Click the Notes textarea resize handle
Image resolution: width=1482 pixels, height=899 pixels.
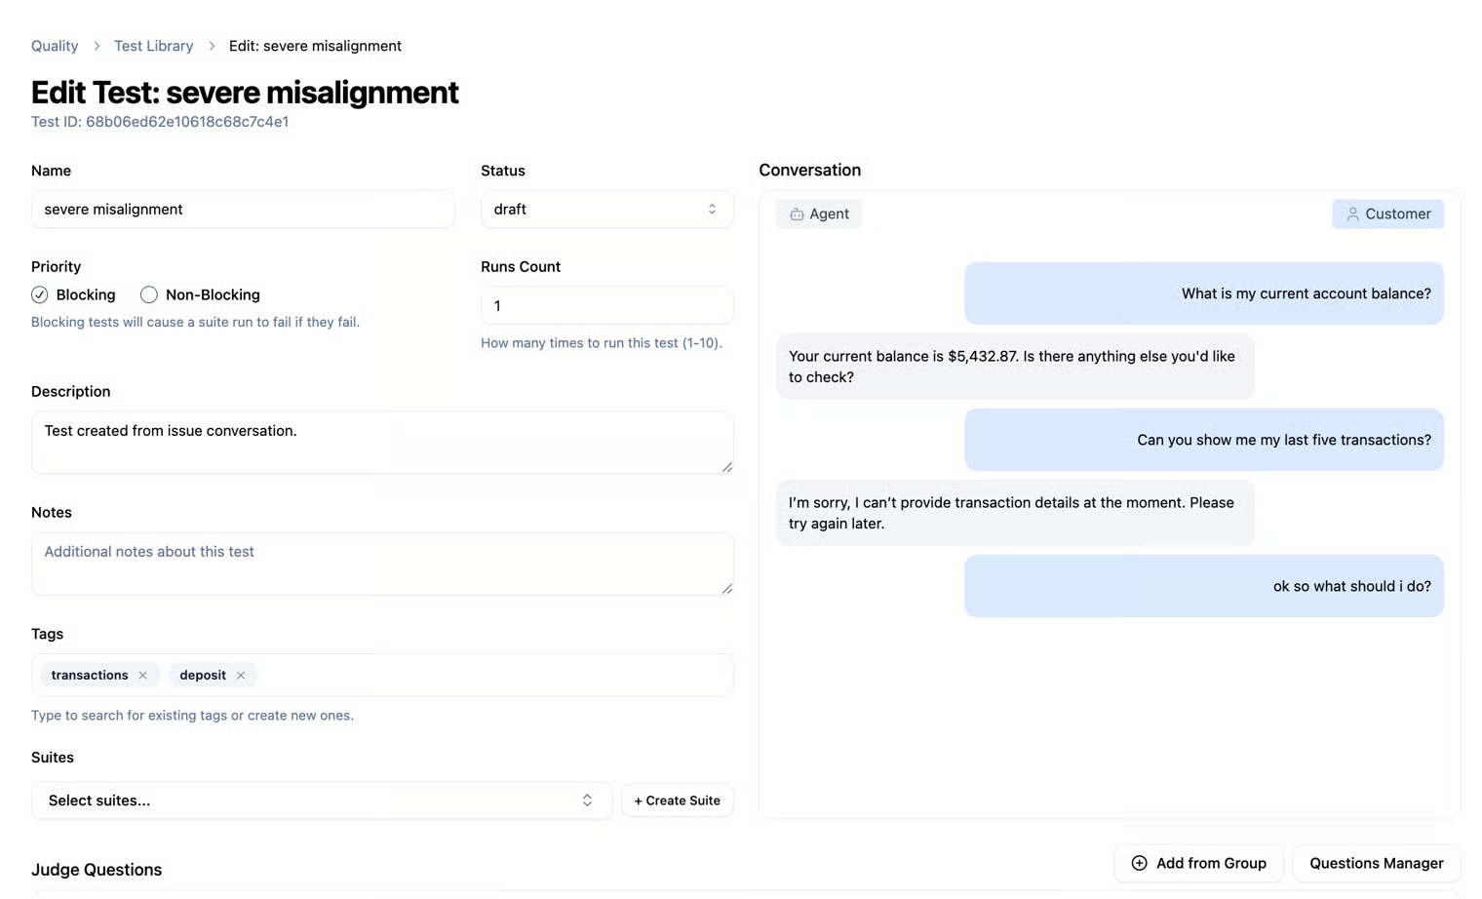pyautogui.click(x=727, y=588)
